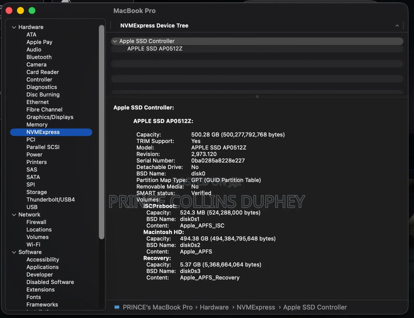Viewport: 414px width, 318px height.
Task: Select SATA in the sidebar
Action: coord(33,177)
